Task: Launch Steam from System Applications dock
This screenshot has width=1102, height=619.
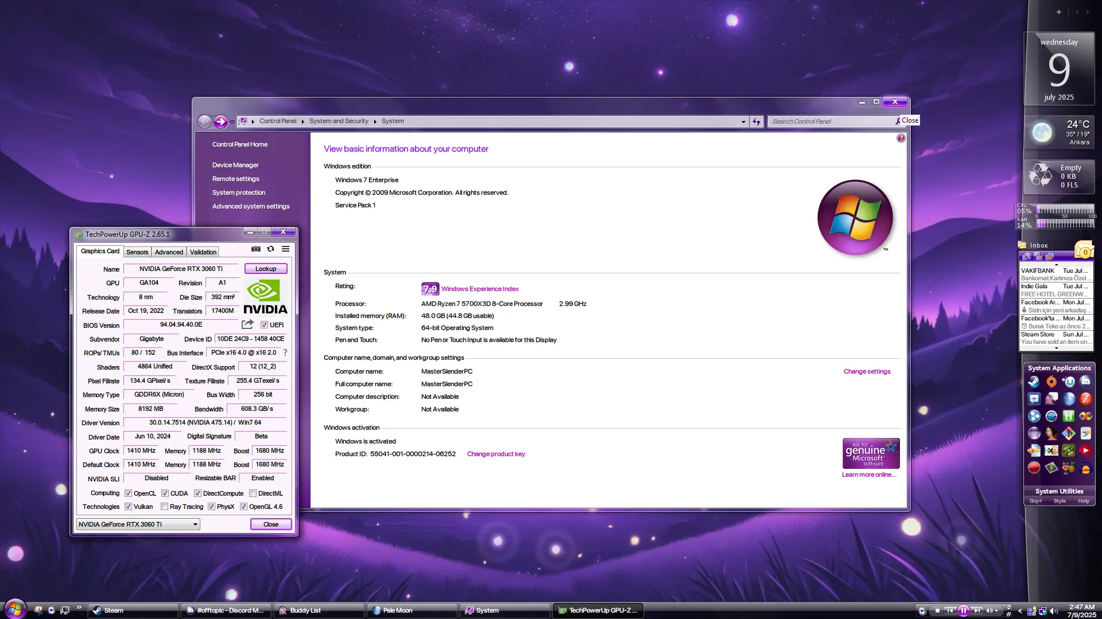Action: [1034, 382]
